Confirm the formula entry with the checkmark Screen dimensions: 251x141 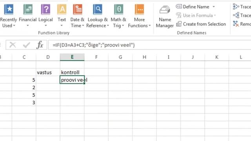(x=26, y=45)
